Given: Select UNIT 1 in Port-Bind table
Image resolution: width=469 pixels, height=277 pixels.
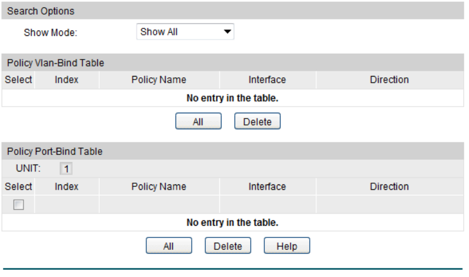Looking at the screenshot, I should (67, 169).
